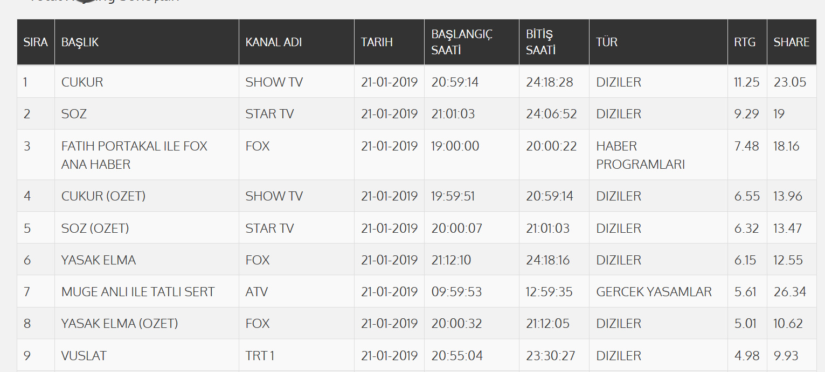Click the SIRA column header
The image size is (825, 372).
pyautogui.click(x=36, y=42)
